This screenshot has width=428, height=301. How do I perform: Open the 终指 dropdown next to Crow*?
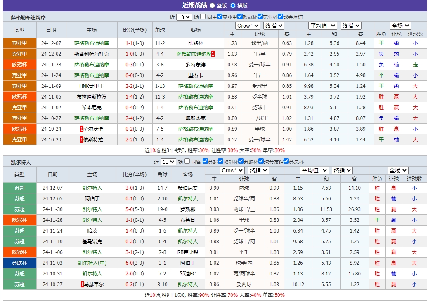coord(274,25)
